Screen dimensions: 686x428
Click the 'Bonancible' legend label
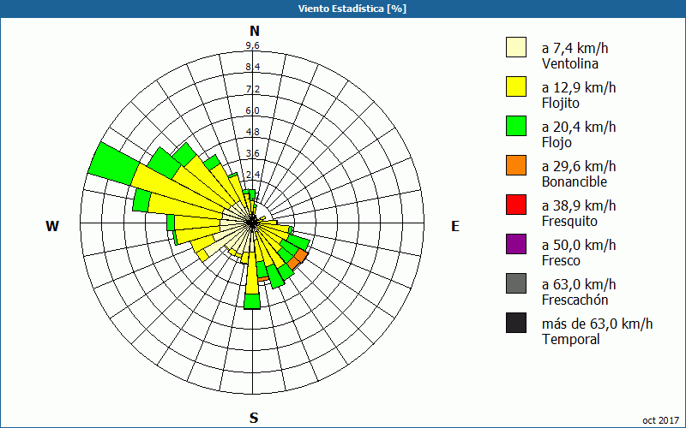tap(574, 181)
